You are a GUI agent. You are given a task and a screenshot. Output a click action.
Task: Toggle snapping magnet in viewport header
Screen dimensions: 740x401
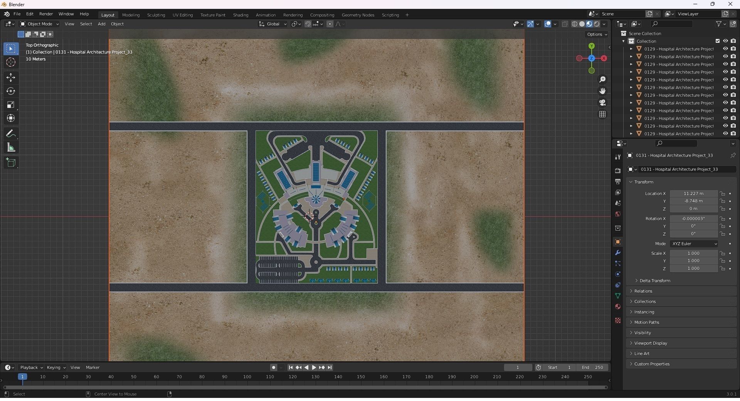click(308, 24)
